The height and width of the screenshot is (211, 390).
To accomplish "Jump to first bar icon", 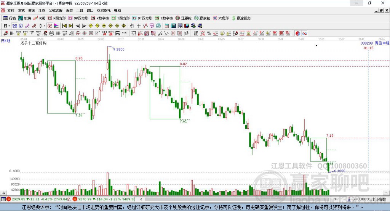I will pos(64,26).
